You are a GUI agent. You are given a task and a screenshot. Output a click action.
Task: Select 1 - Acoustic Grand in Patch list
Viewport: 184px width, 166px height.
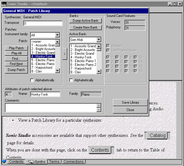click(x=43, y=45)
